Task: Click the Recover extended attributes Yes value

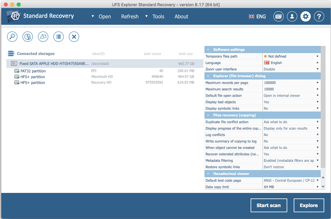Action: 266,154
